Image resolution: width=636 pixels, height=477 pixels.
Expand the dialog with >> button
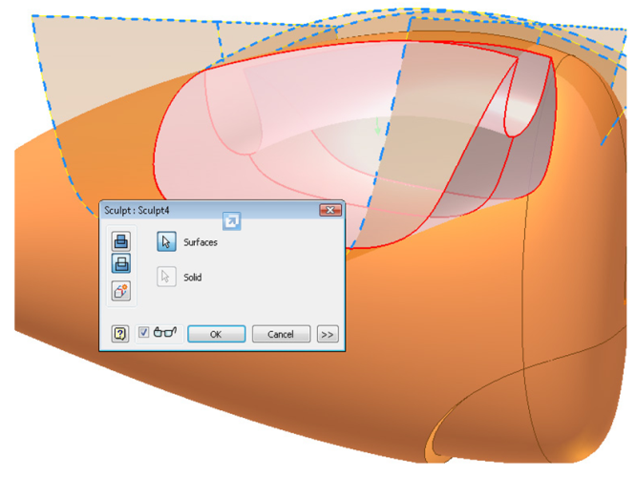328,334
